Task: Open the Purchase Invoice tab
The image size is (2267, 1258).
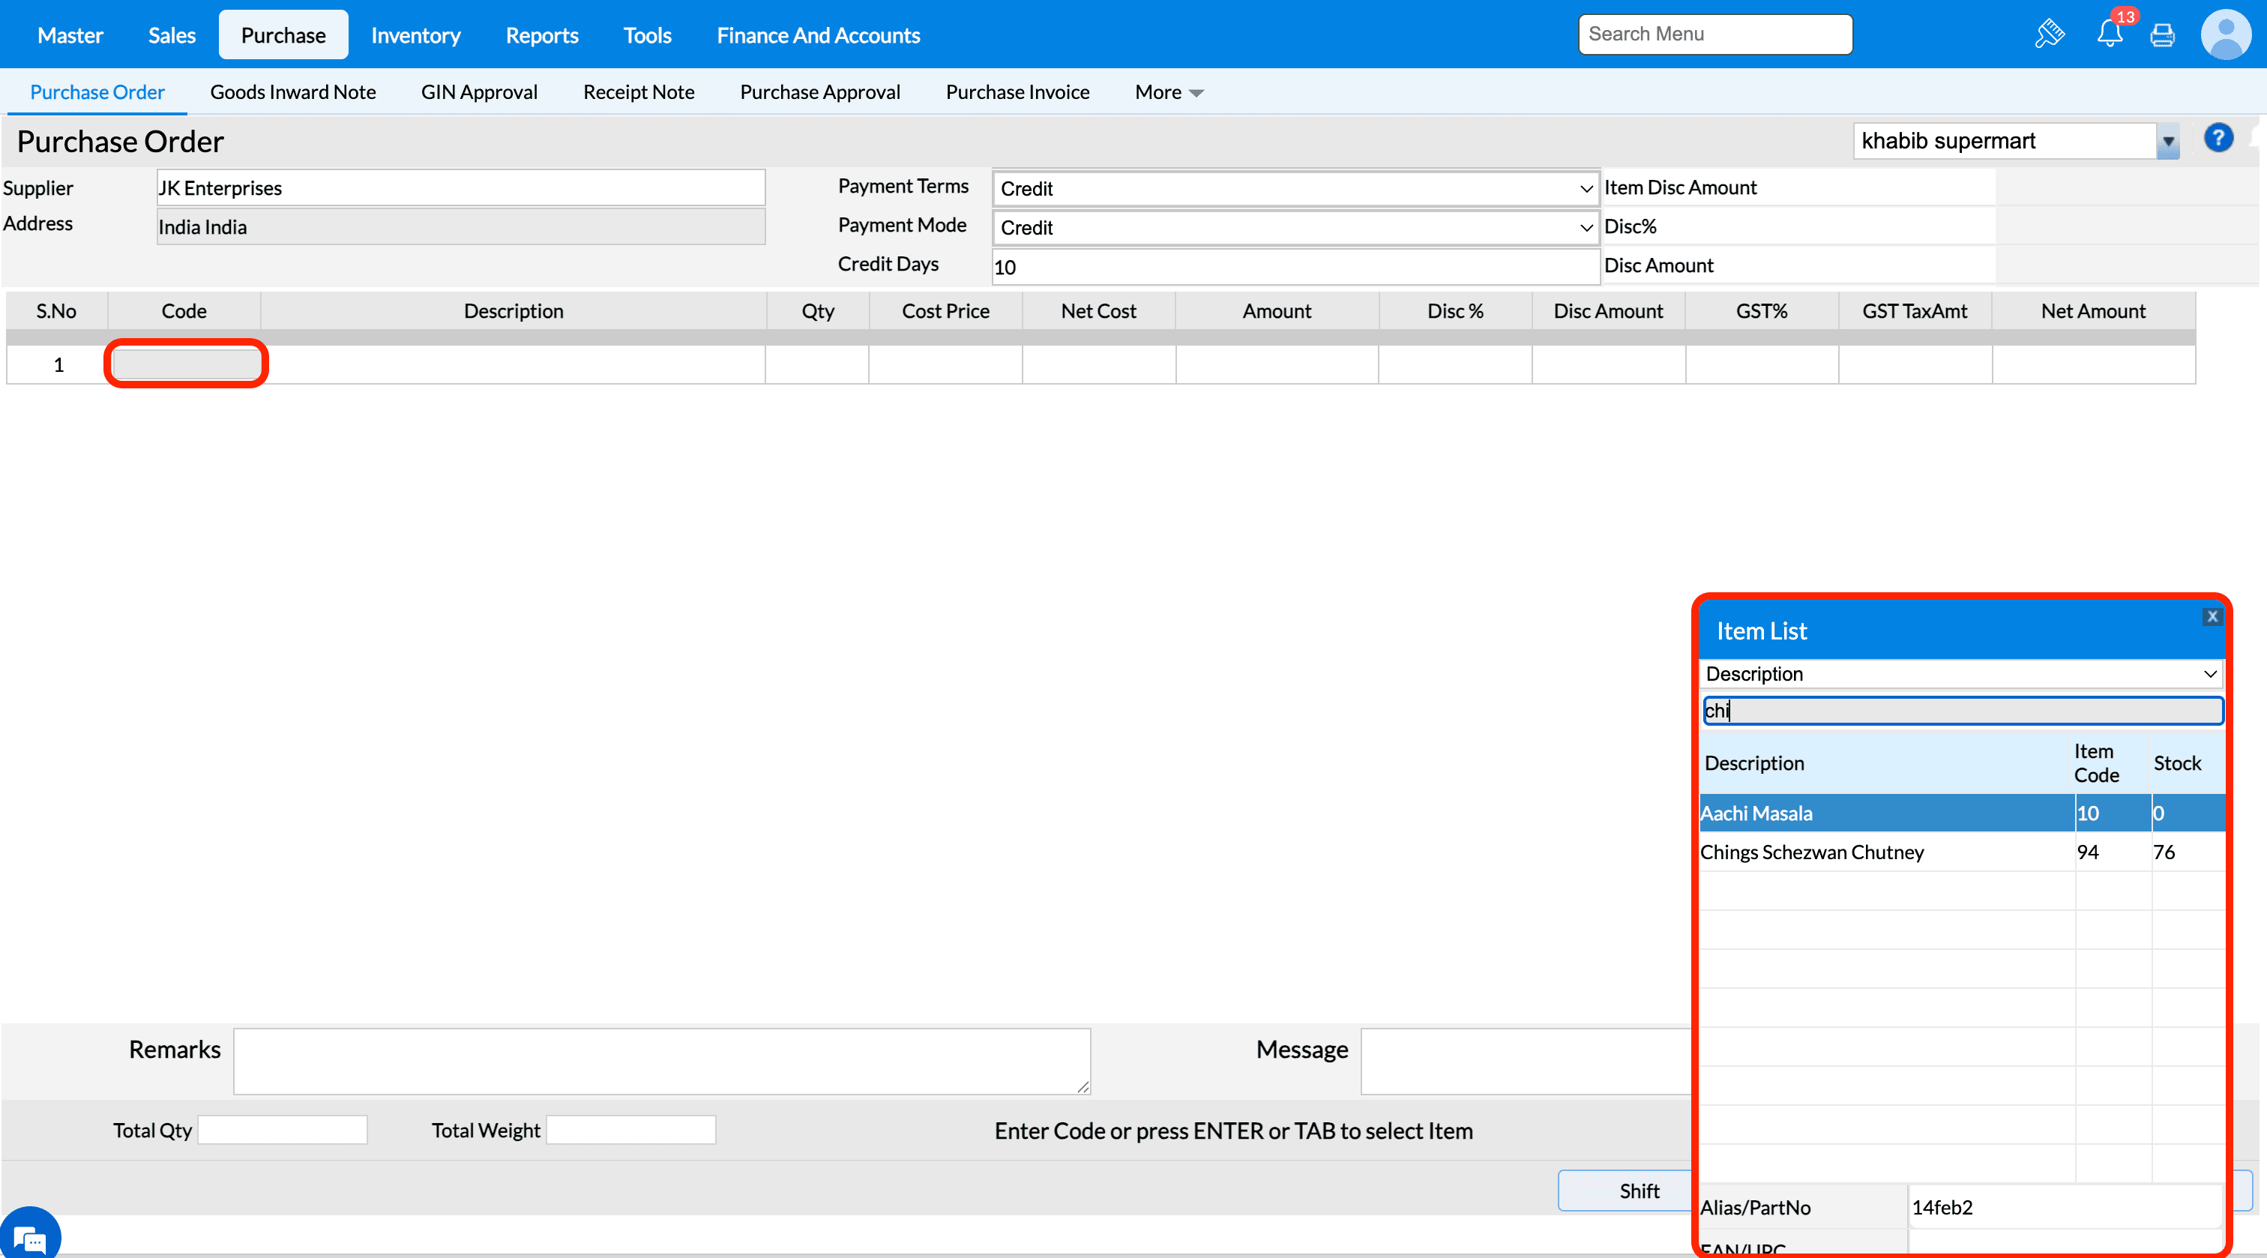Action: (1017, 92)
